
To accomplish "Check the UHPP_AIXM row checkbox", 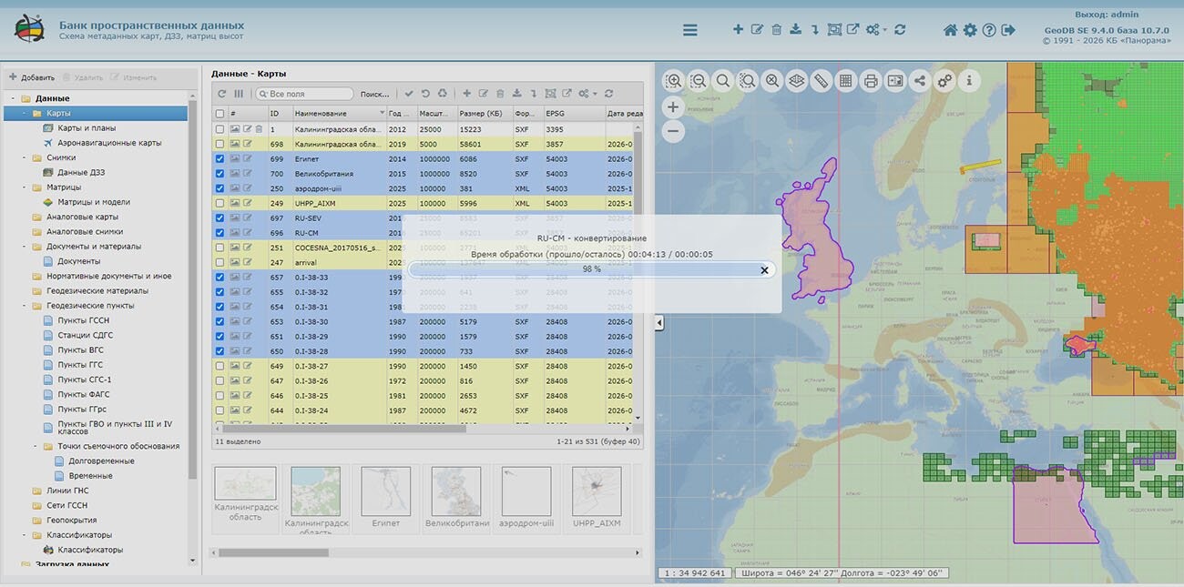I will pos(219,204).
